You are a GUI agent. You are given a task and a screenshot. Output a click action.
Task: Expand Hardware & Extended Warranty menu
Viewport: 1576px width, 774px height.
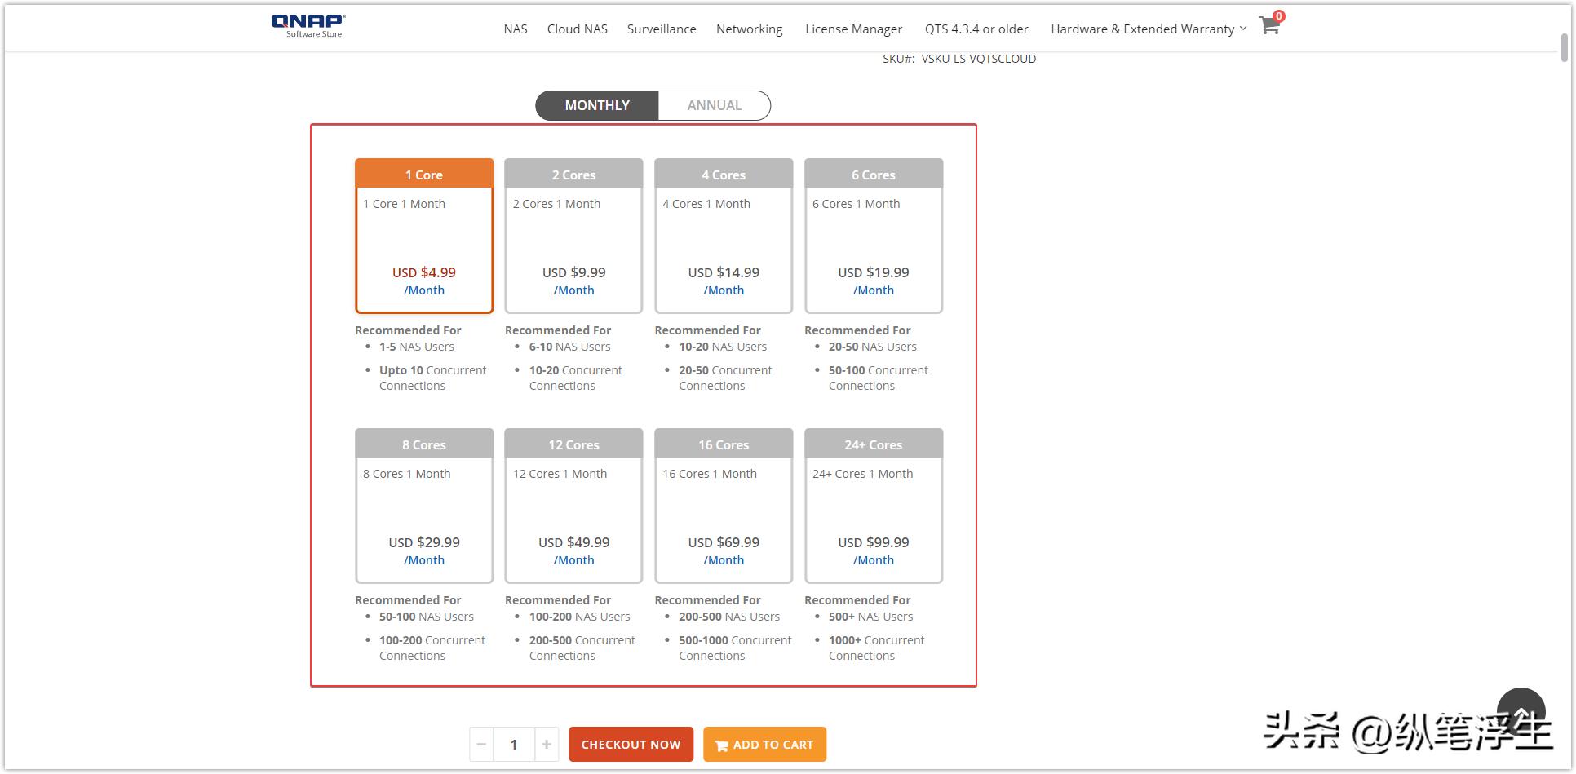point(1148,29)
